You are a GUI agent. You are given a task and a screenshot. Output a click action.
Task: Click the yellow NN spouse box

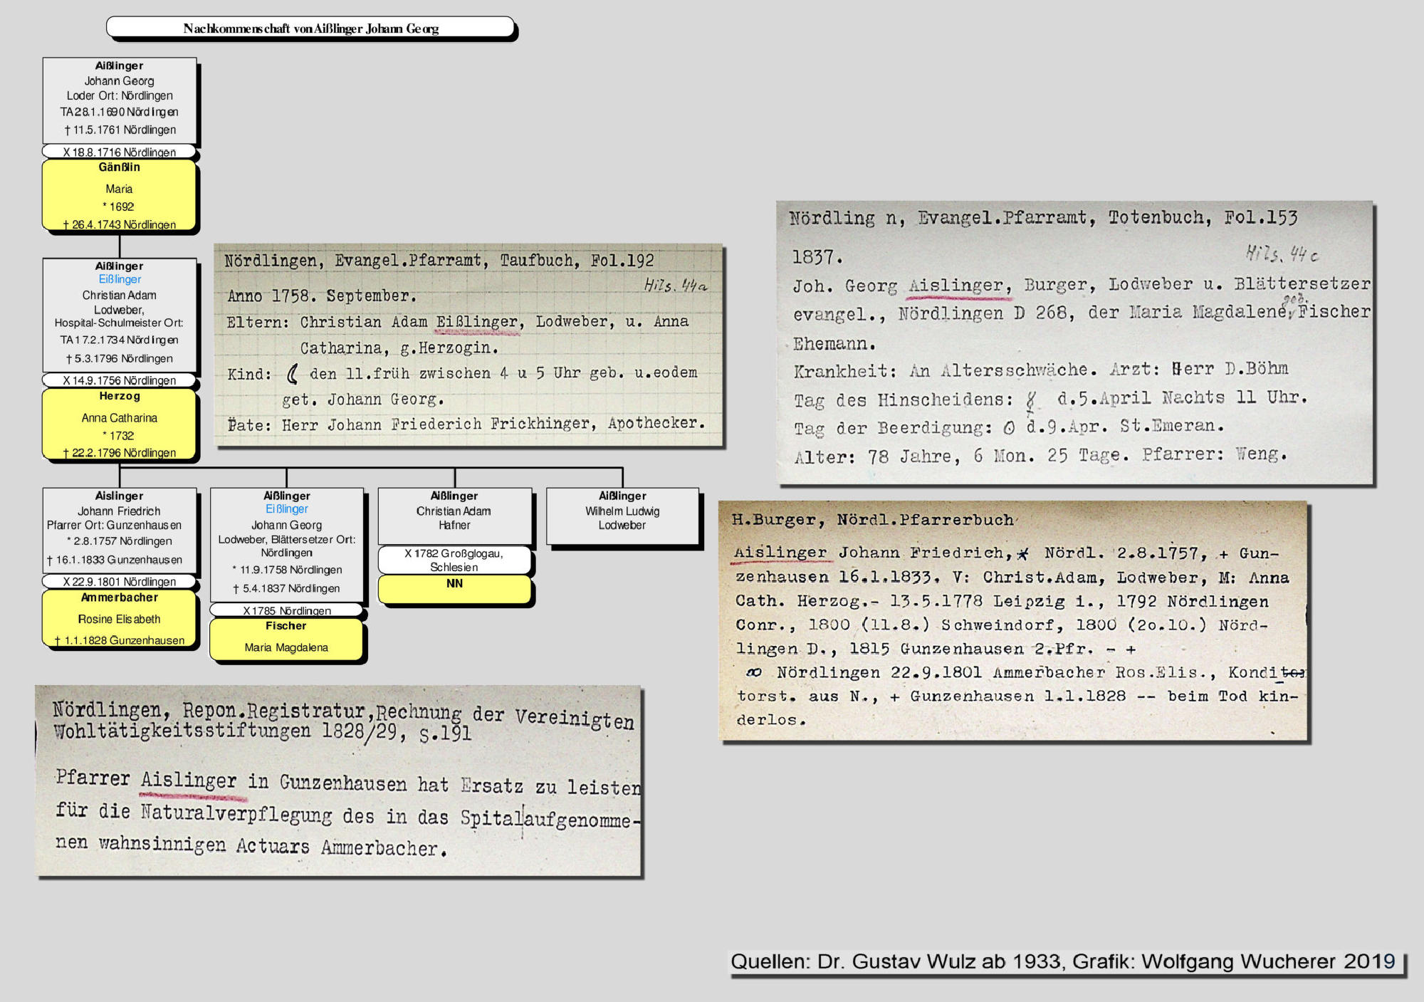coord(454,588)
